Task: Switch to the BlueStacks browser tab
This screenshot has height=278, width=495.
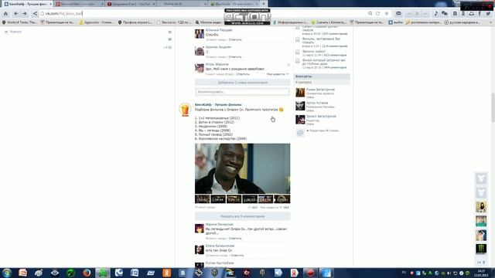Action: [x=234, y=4]
